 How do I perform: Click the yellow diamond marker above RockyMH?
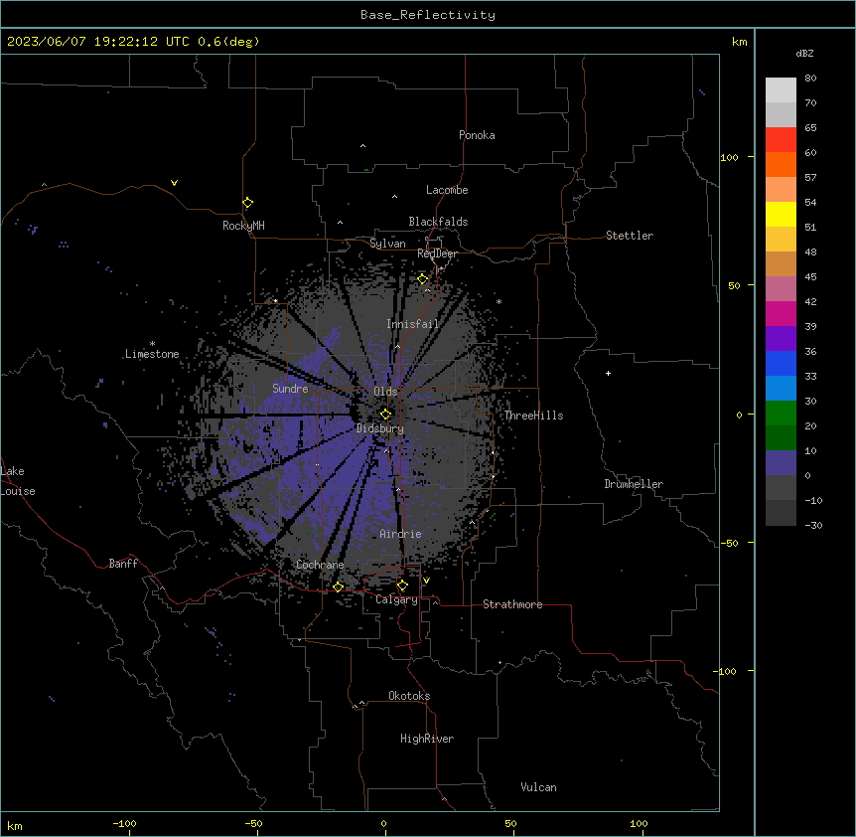pyautogui.click(x=247, y=203)
